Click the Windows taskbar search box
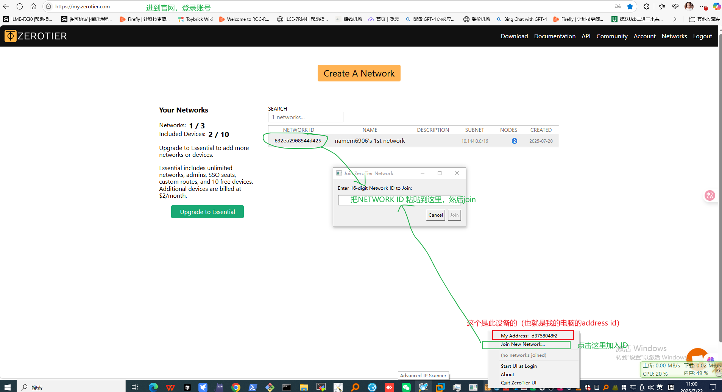 [71, 387]
